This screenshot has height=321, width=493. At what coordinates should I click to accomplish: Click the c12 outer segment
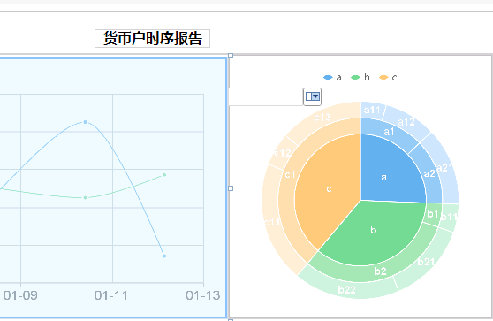coord(283,153)
